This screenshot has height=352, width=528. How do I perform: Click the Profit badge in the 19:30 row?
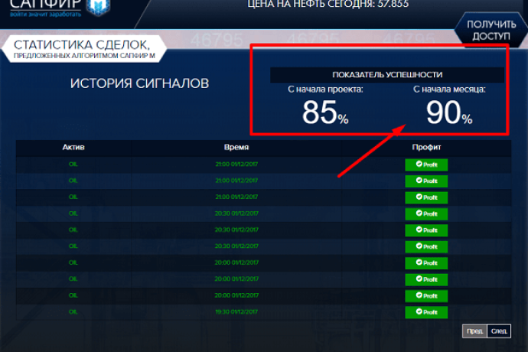coord(426,312)
